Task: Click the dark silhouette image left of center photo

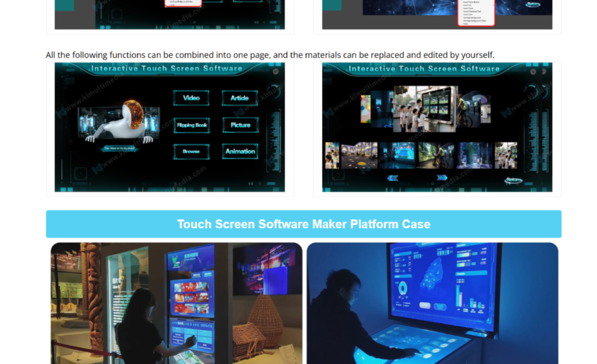Action: pos(382,109)
